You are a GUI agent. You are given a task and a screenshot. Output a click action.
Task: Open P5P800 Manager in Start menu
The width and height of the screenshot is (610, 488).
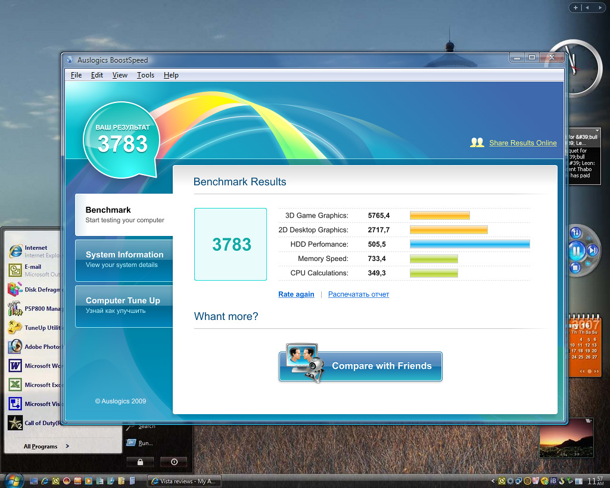(x=34, y=308)
